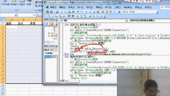
Task: Click the Uncomment Block icon
Action: coord(85,16)
